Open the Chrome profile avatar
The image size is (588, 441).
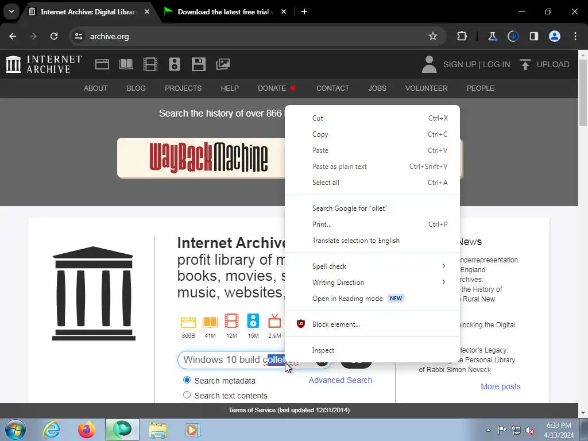click(x=555, y=36)
